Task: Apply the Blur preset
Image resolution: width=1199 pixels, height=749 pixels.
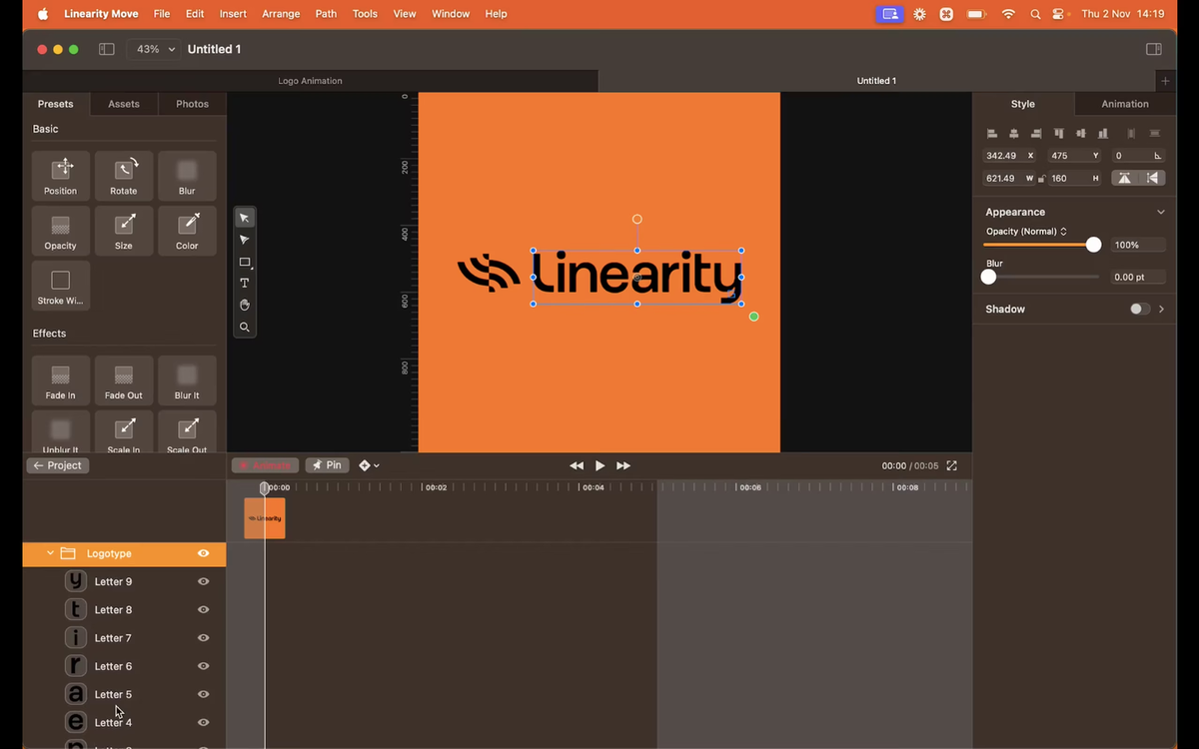Action: (x=187, y=176)
